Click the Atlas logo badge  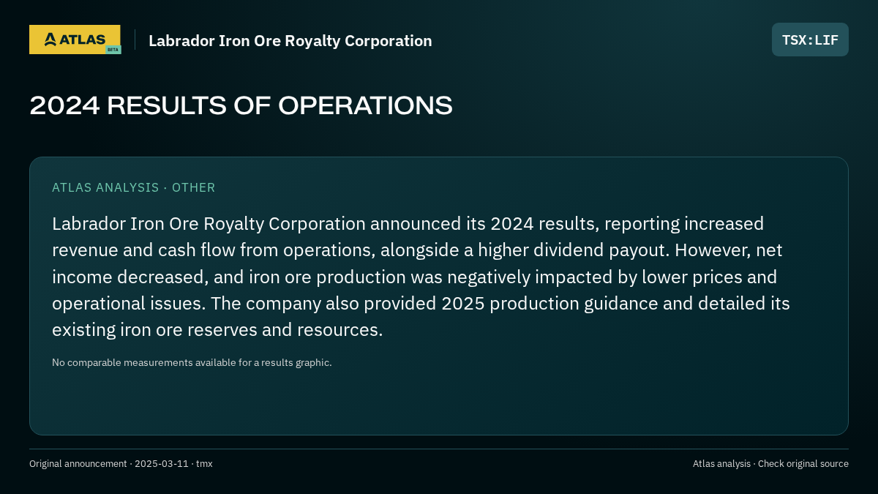pyautogui.click(x=75, y=40)
